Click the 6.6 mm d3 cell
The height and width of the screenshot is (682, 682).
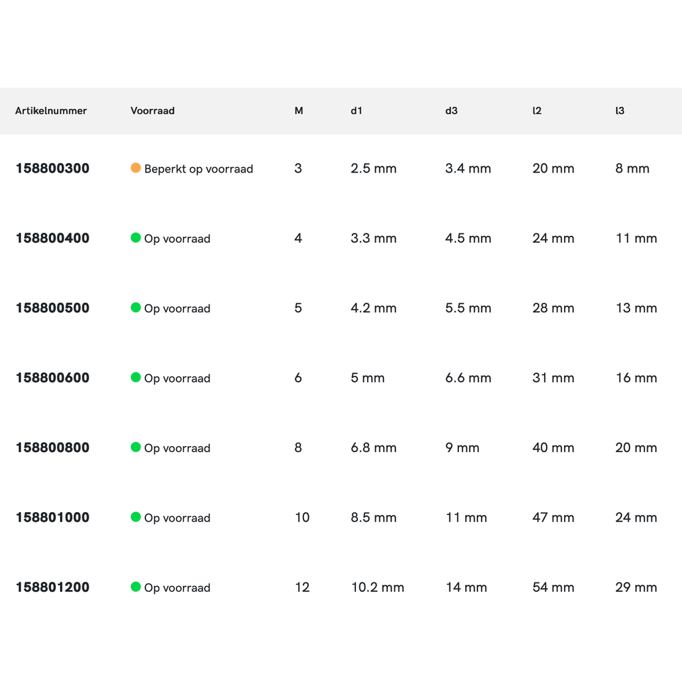point(468,378)
